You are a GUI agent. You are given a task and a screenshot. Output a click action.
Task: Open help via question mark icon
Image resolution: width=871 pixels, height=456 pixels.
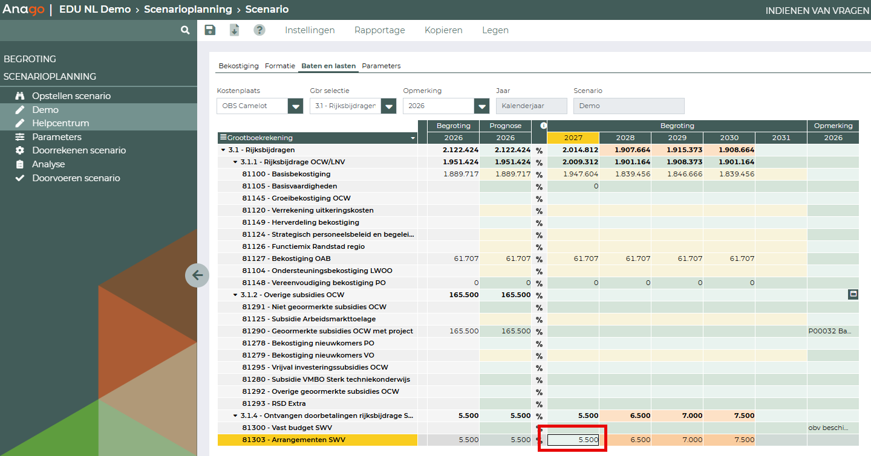(x=259, y=30)
